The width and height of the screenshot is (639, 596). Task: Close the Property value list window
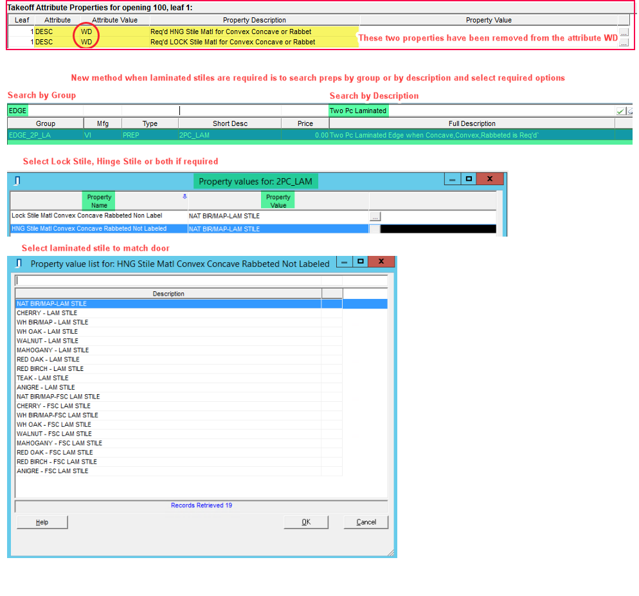381,262
